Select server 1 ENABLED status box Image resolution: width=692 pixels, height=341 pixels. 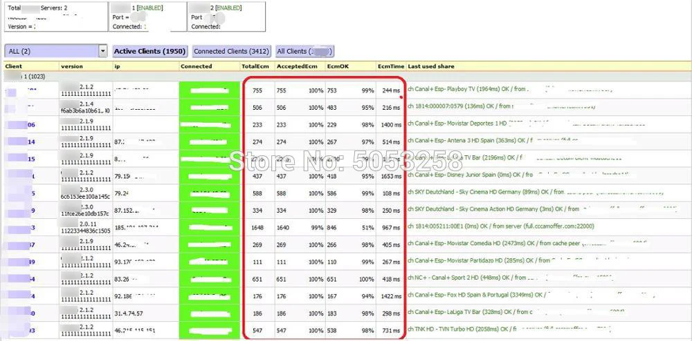148,17
